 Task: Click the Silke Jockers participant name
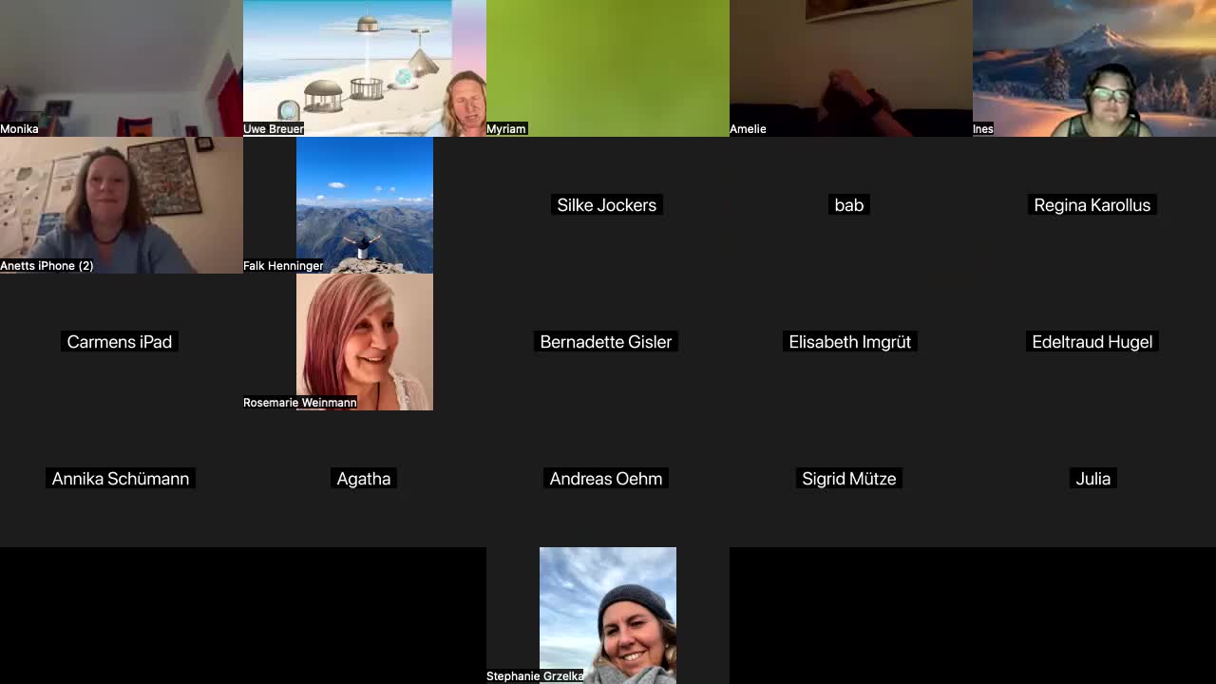click(x=607, y=205)
